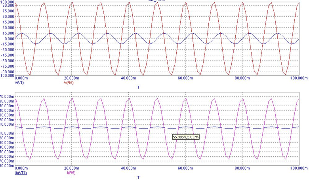The width and height of the screenshot is (309, 180).
Task: Select the Ib(VT1) trace label
Action: pyautogui.click(x=21, y=173)
